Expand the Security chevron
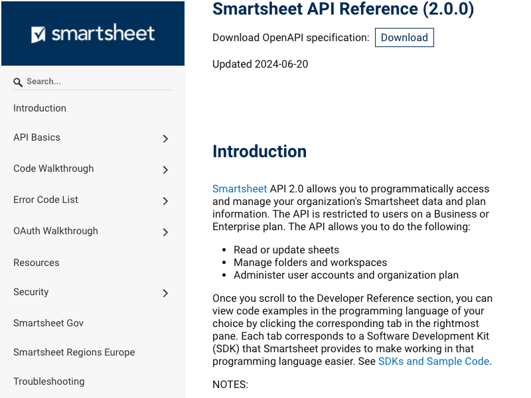The width and height of the screenshot is (531, 398). coord(165,293)
